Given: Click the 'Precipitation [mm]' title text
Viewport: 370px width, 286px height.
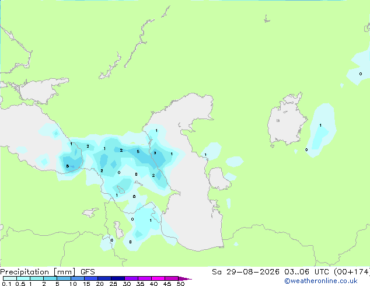Looking at the screenshot, I should tap(38, 272).
